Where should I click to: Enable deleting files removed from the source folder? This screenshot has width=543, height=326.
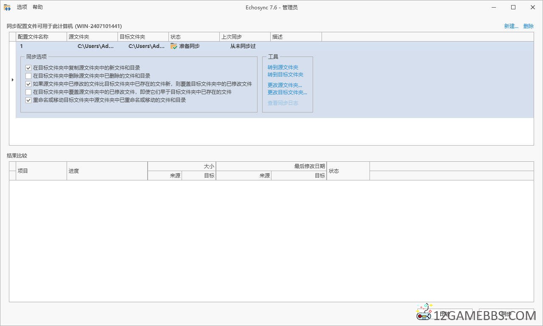click(28, 76)
